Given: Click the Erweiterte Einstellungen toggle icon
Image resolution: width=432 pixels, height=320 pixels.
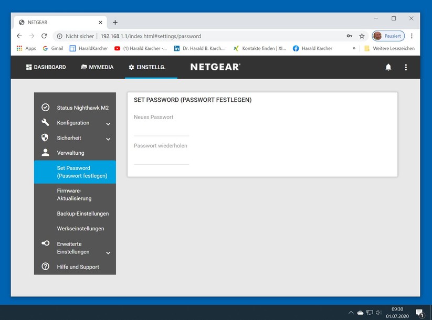Looking at the screenshot, I should (45, 243).
